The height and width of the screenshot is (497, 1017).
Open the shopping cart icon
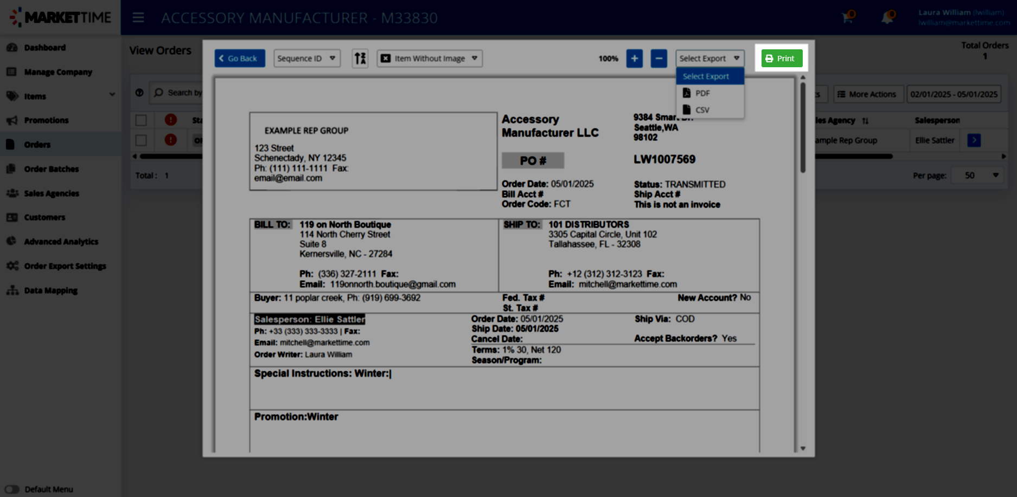coord(847,17)
